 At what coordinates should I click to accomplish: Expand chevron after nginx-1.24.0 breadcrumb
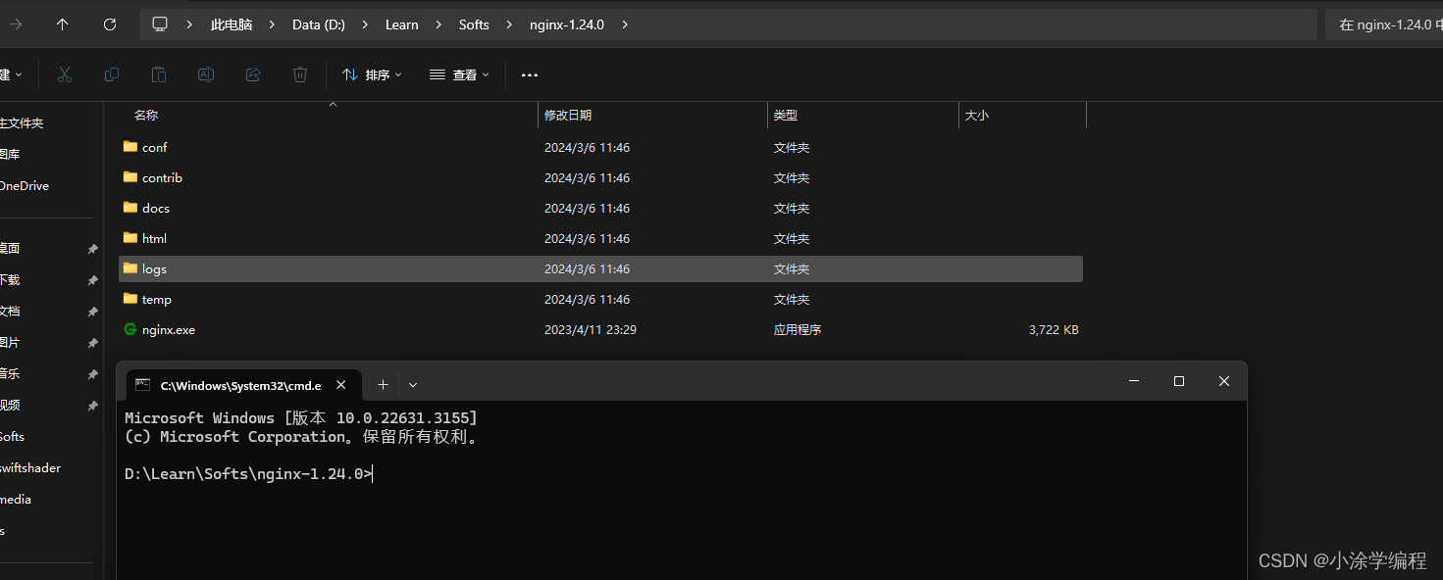coord(625,24)
